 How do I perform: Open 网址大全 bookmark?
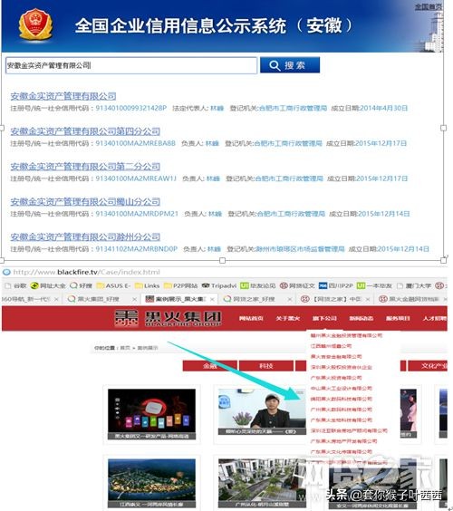coord(48,285)
